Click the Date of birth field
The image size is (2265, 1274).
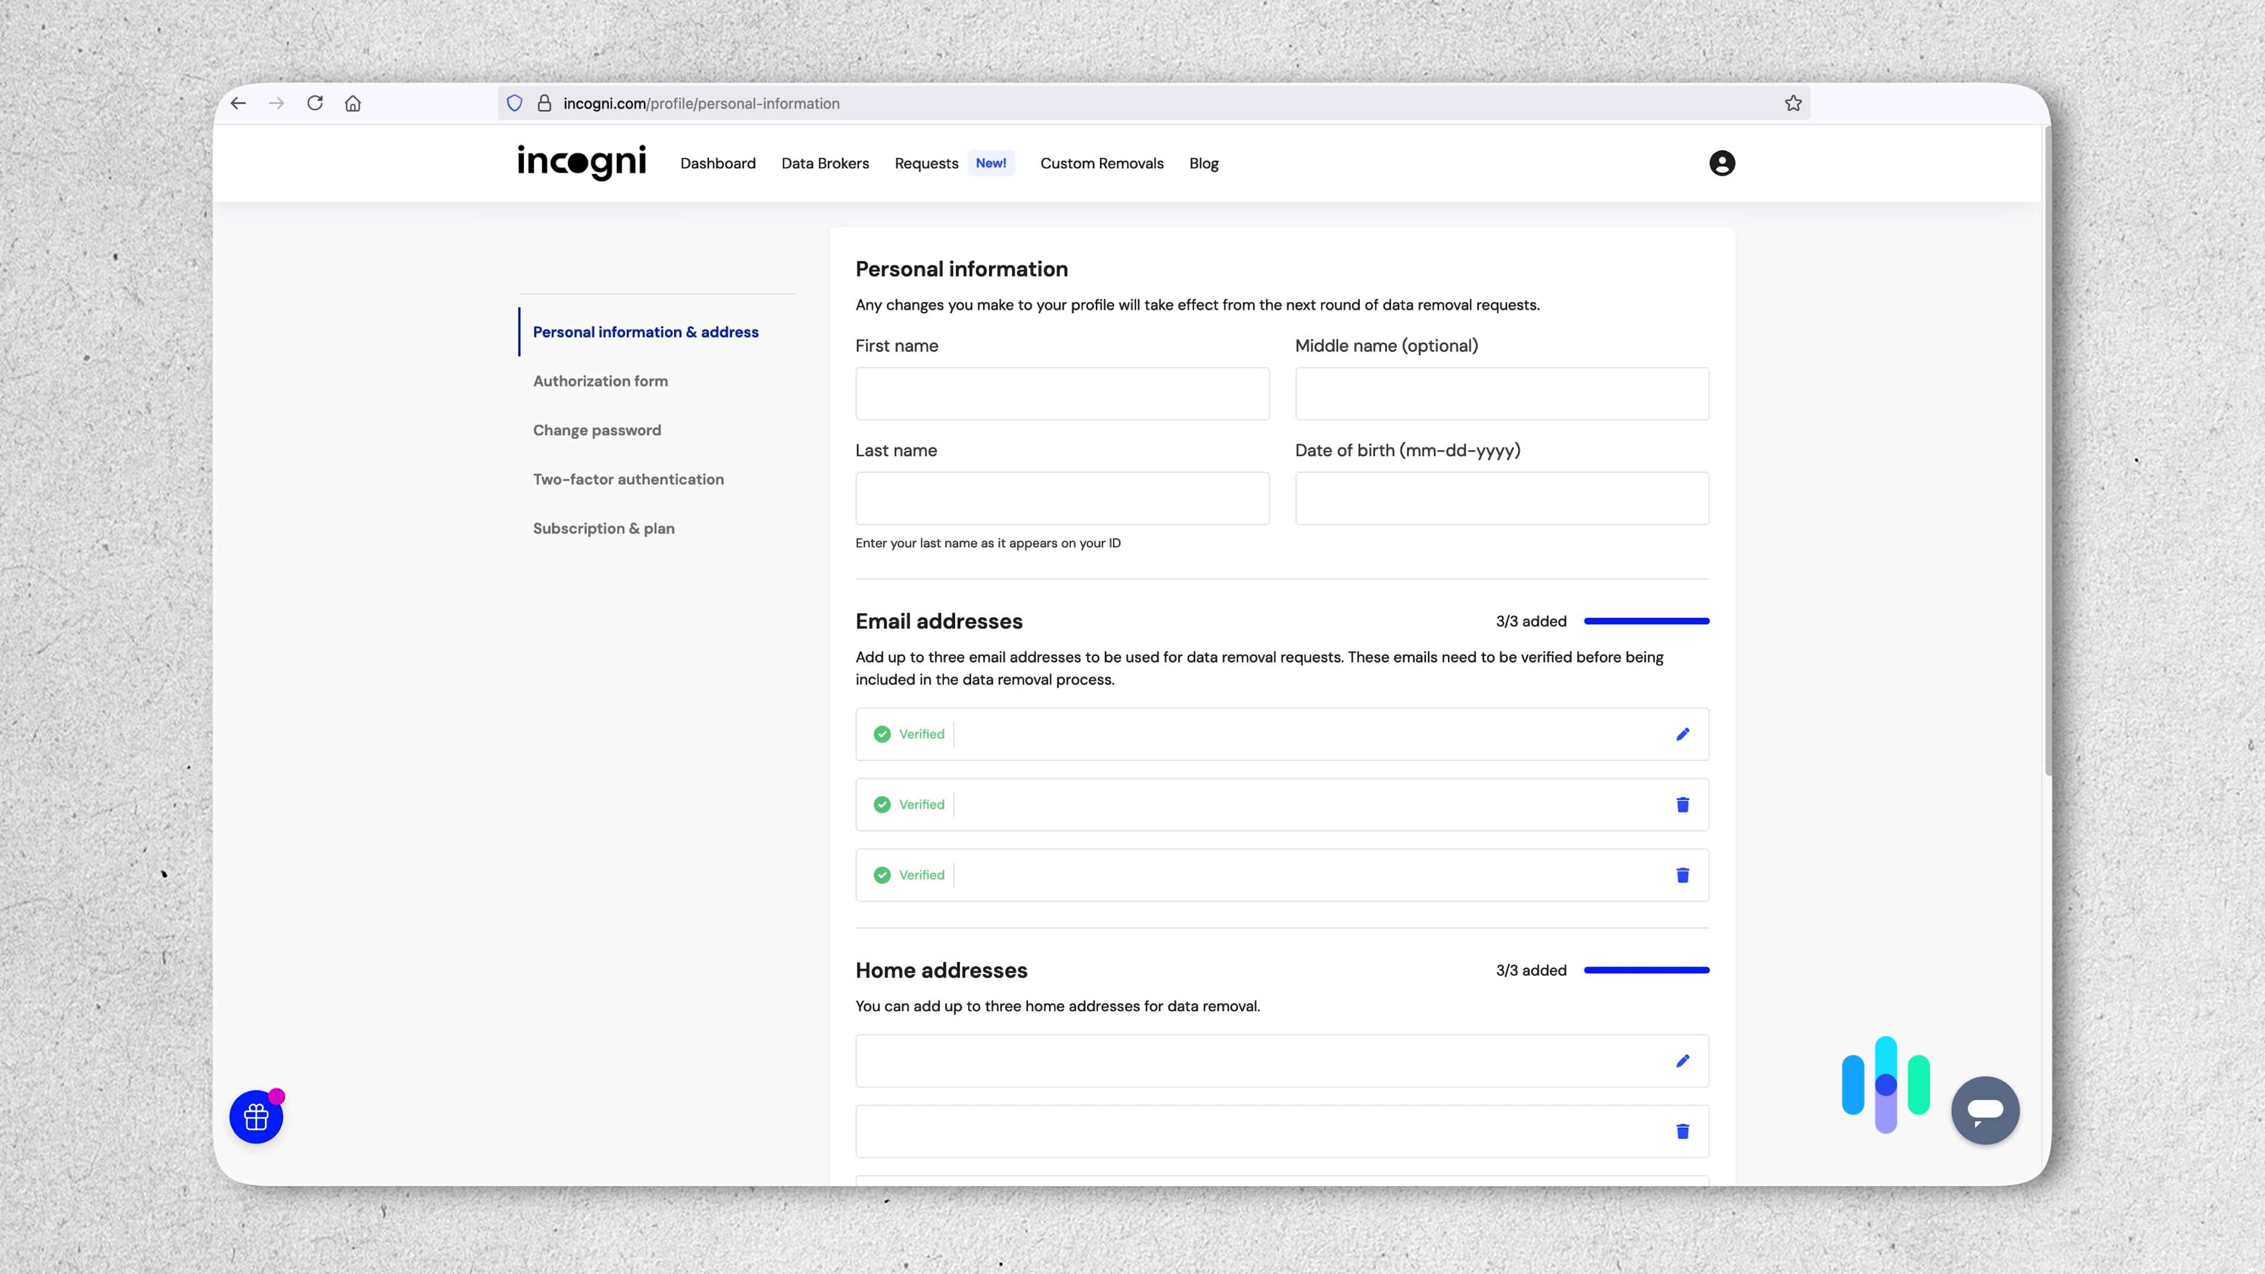[1501, 498]
